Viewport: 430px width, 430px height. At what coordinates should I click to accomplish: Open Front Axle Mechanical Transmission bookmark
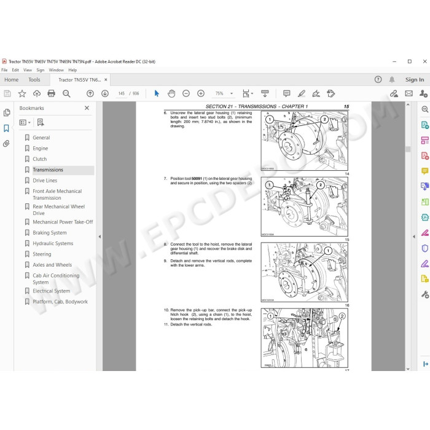point(57,195)
